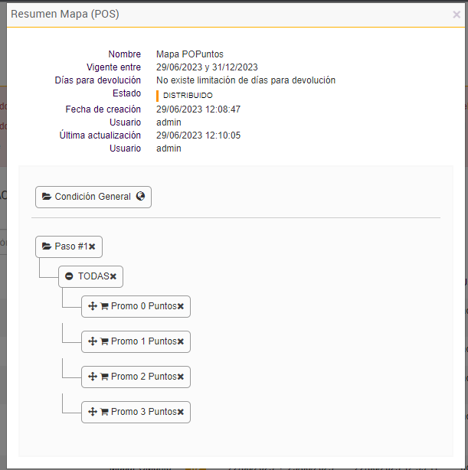Click the globe icon on Condición General
Screen dimensions: 468x470
140,197
